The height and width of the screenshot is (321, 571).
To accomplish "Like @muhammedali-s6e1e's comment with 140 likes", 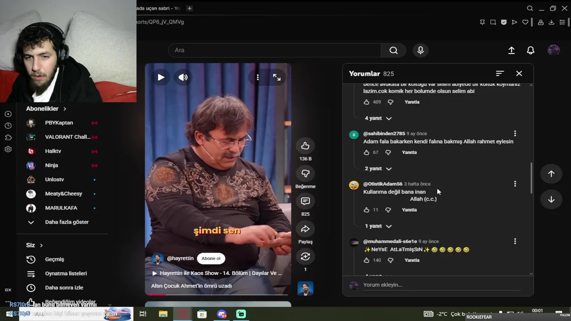I will click(x=367, y=260).
